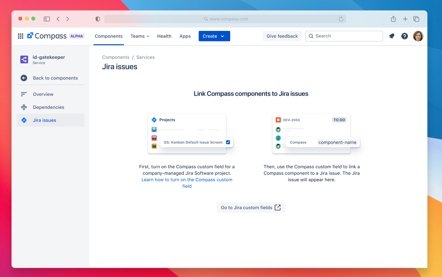Select Jira issues in the sidebar

tap(50, 120)
